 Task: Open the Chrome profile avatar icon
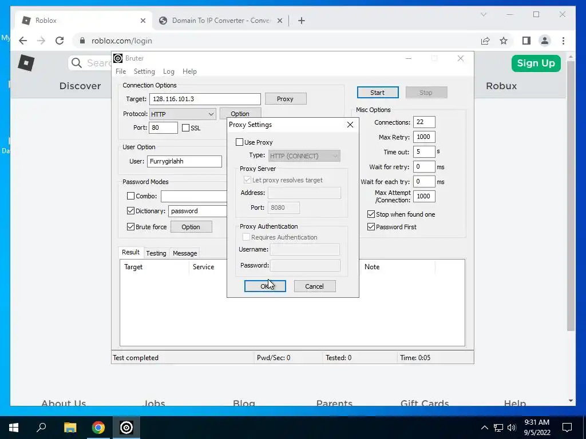tap(545, 41)
